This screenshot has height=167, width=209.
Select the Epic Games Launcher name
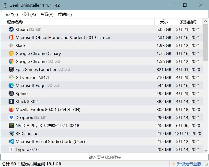(36, 69)
